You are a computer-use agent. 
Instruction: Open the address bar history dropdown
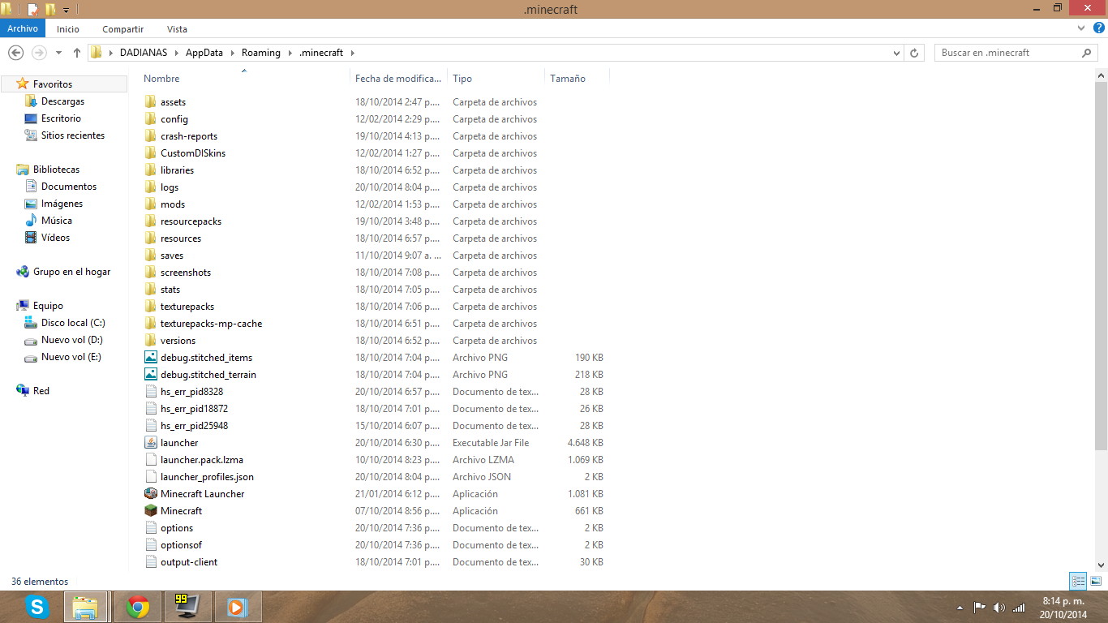[896, 53]
